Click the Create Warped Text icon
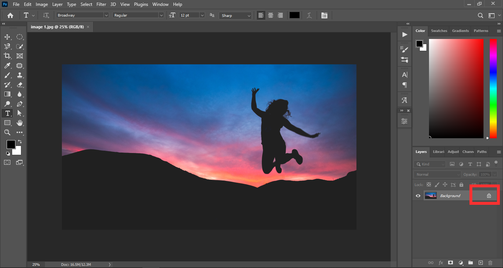503x268 pixels. 309,15
